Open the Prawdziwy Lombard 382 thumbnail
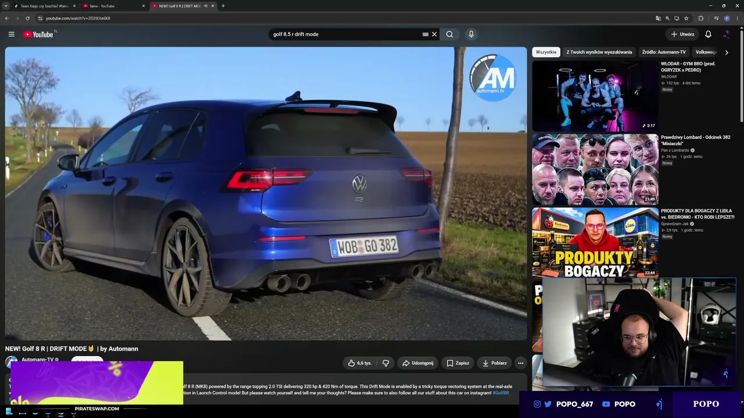 [x=595, y=170]
